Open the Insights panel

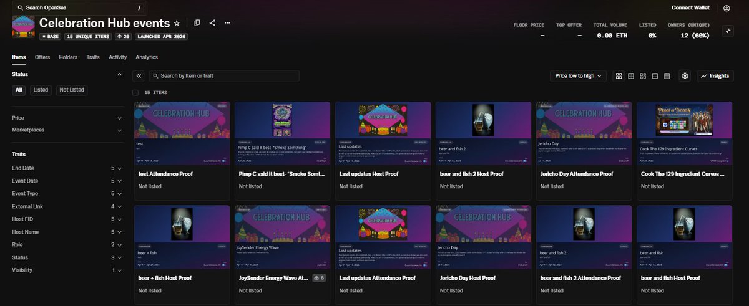click(715, 76)
